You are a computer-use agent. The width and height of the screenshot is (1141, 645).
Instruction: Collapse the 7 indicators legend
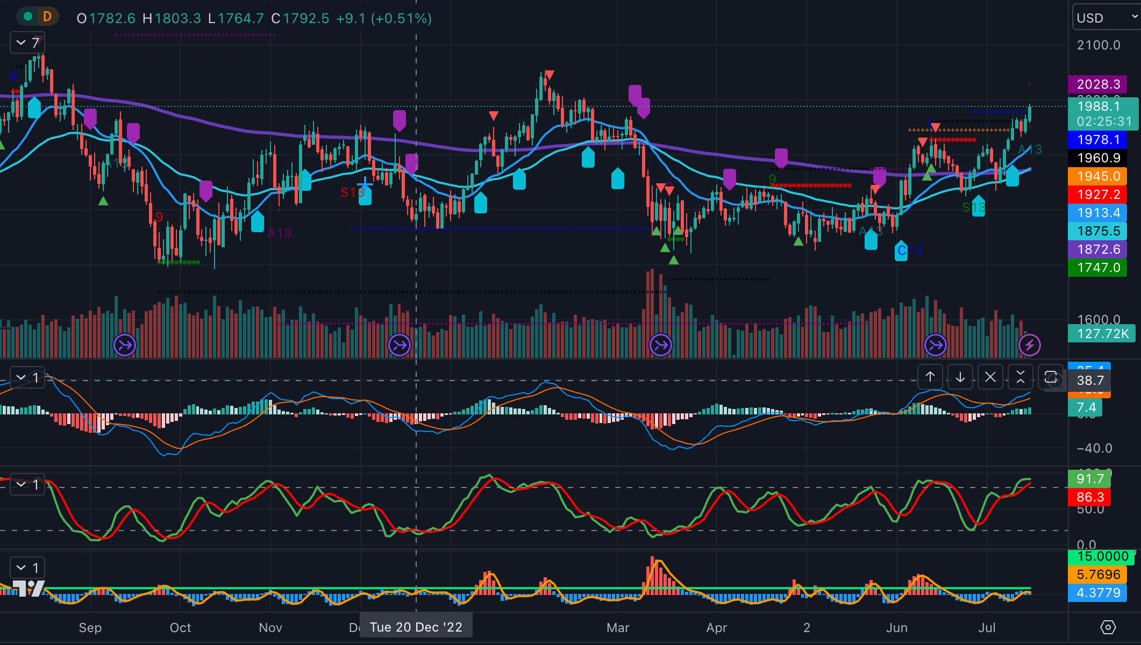click(27, 42)
